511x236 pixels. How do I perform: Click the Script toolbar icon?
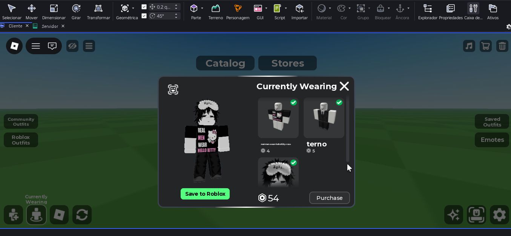click(x=278, y=8)
